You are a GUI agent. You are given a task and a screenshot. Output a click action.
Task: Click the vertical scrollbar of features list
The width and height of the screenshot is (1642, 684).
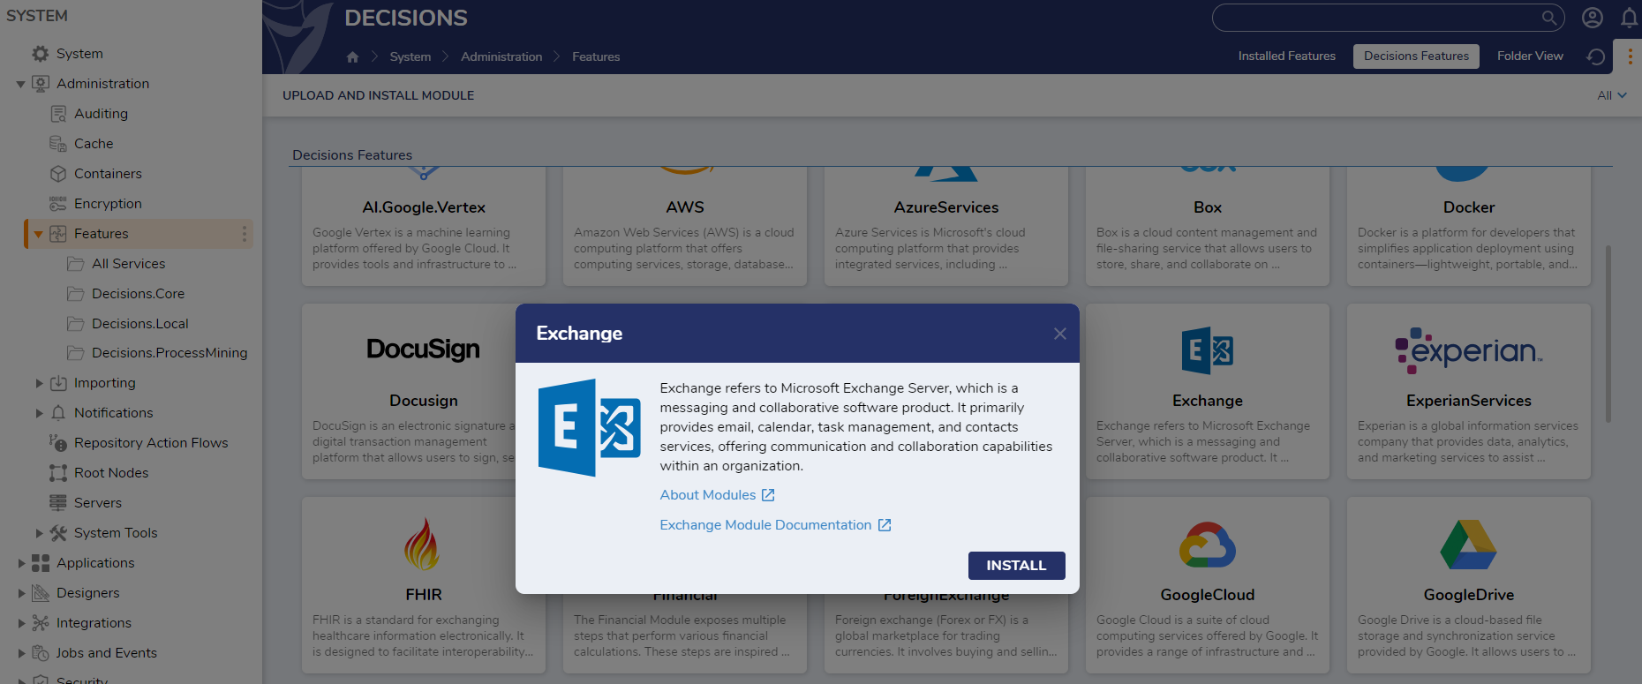[1608, 334]
